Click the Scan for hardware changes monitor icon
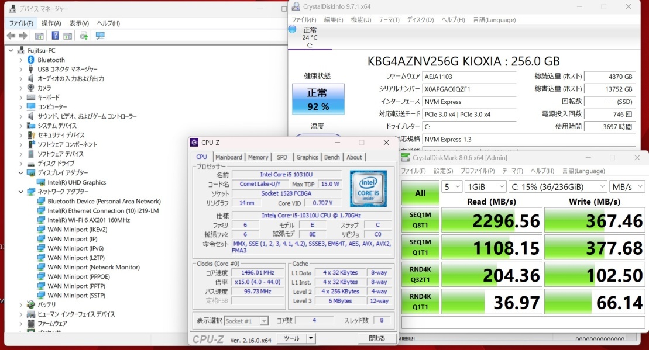This screenshot has width=649, height=350. tap(100, 36)
